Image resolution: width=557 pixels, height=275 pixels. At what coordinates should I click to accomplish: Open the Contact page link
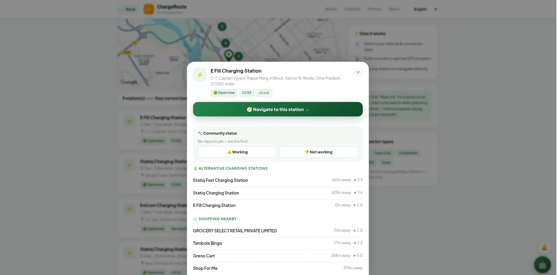[x=352, y=9]
